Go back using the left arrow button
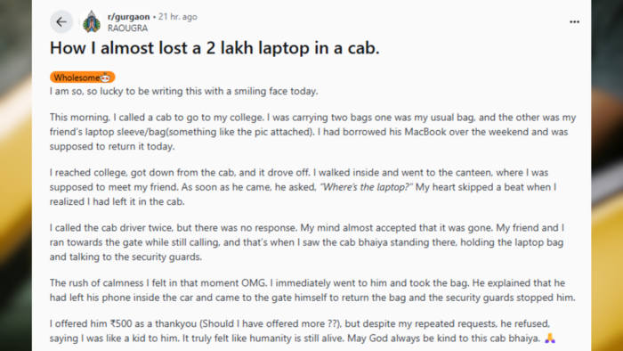The width and height of the screenshot is (623, 351). (x=61, y=22)
